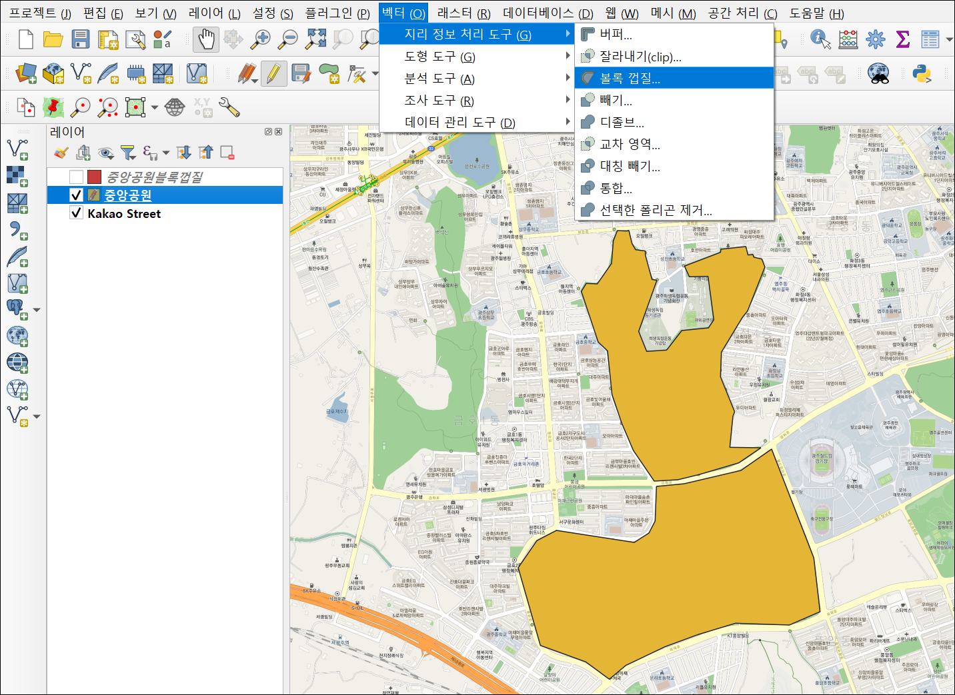Viewport: 955px width, 695px height.
Task: Enable visibility of 중앙공원블록껍질 layer
Action: (x=76, y=177)
